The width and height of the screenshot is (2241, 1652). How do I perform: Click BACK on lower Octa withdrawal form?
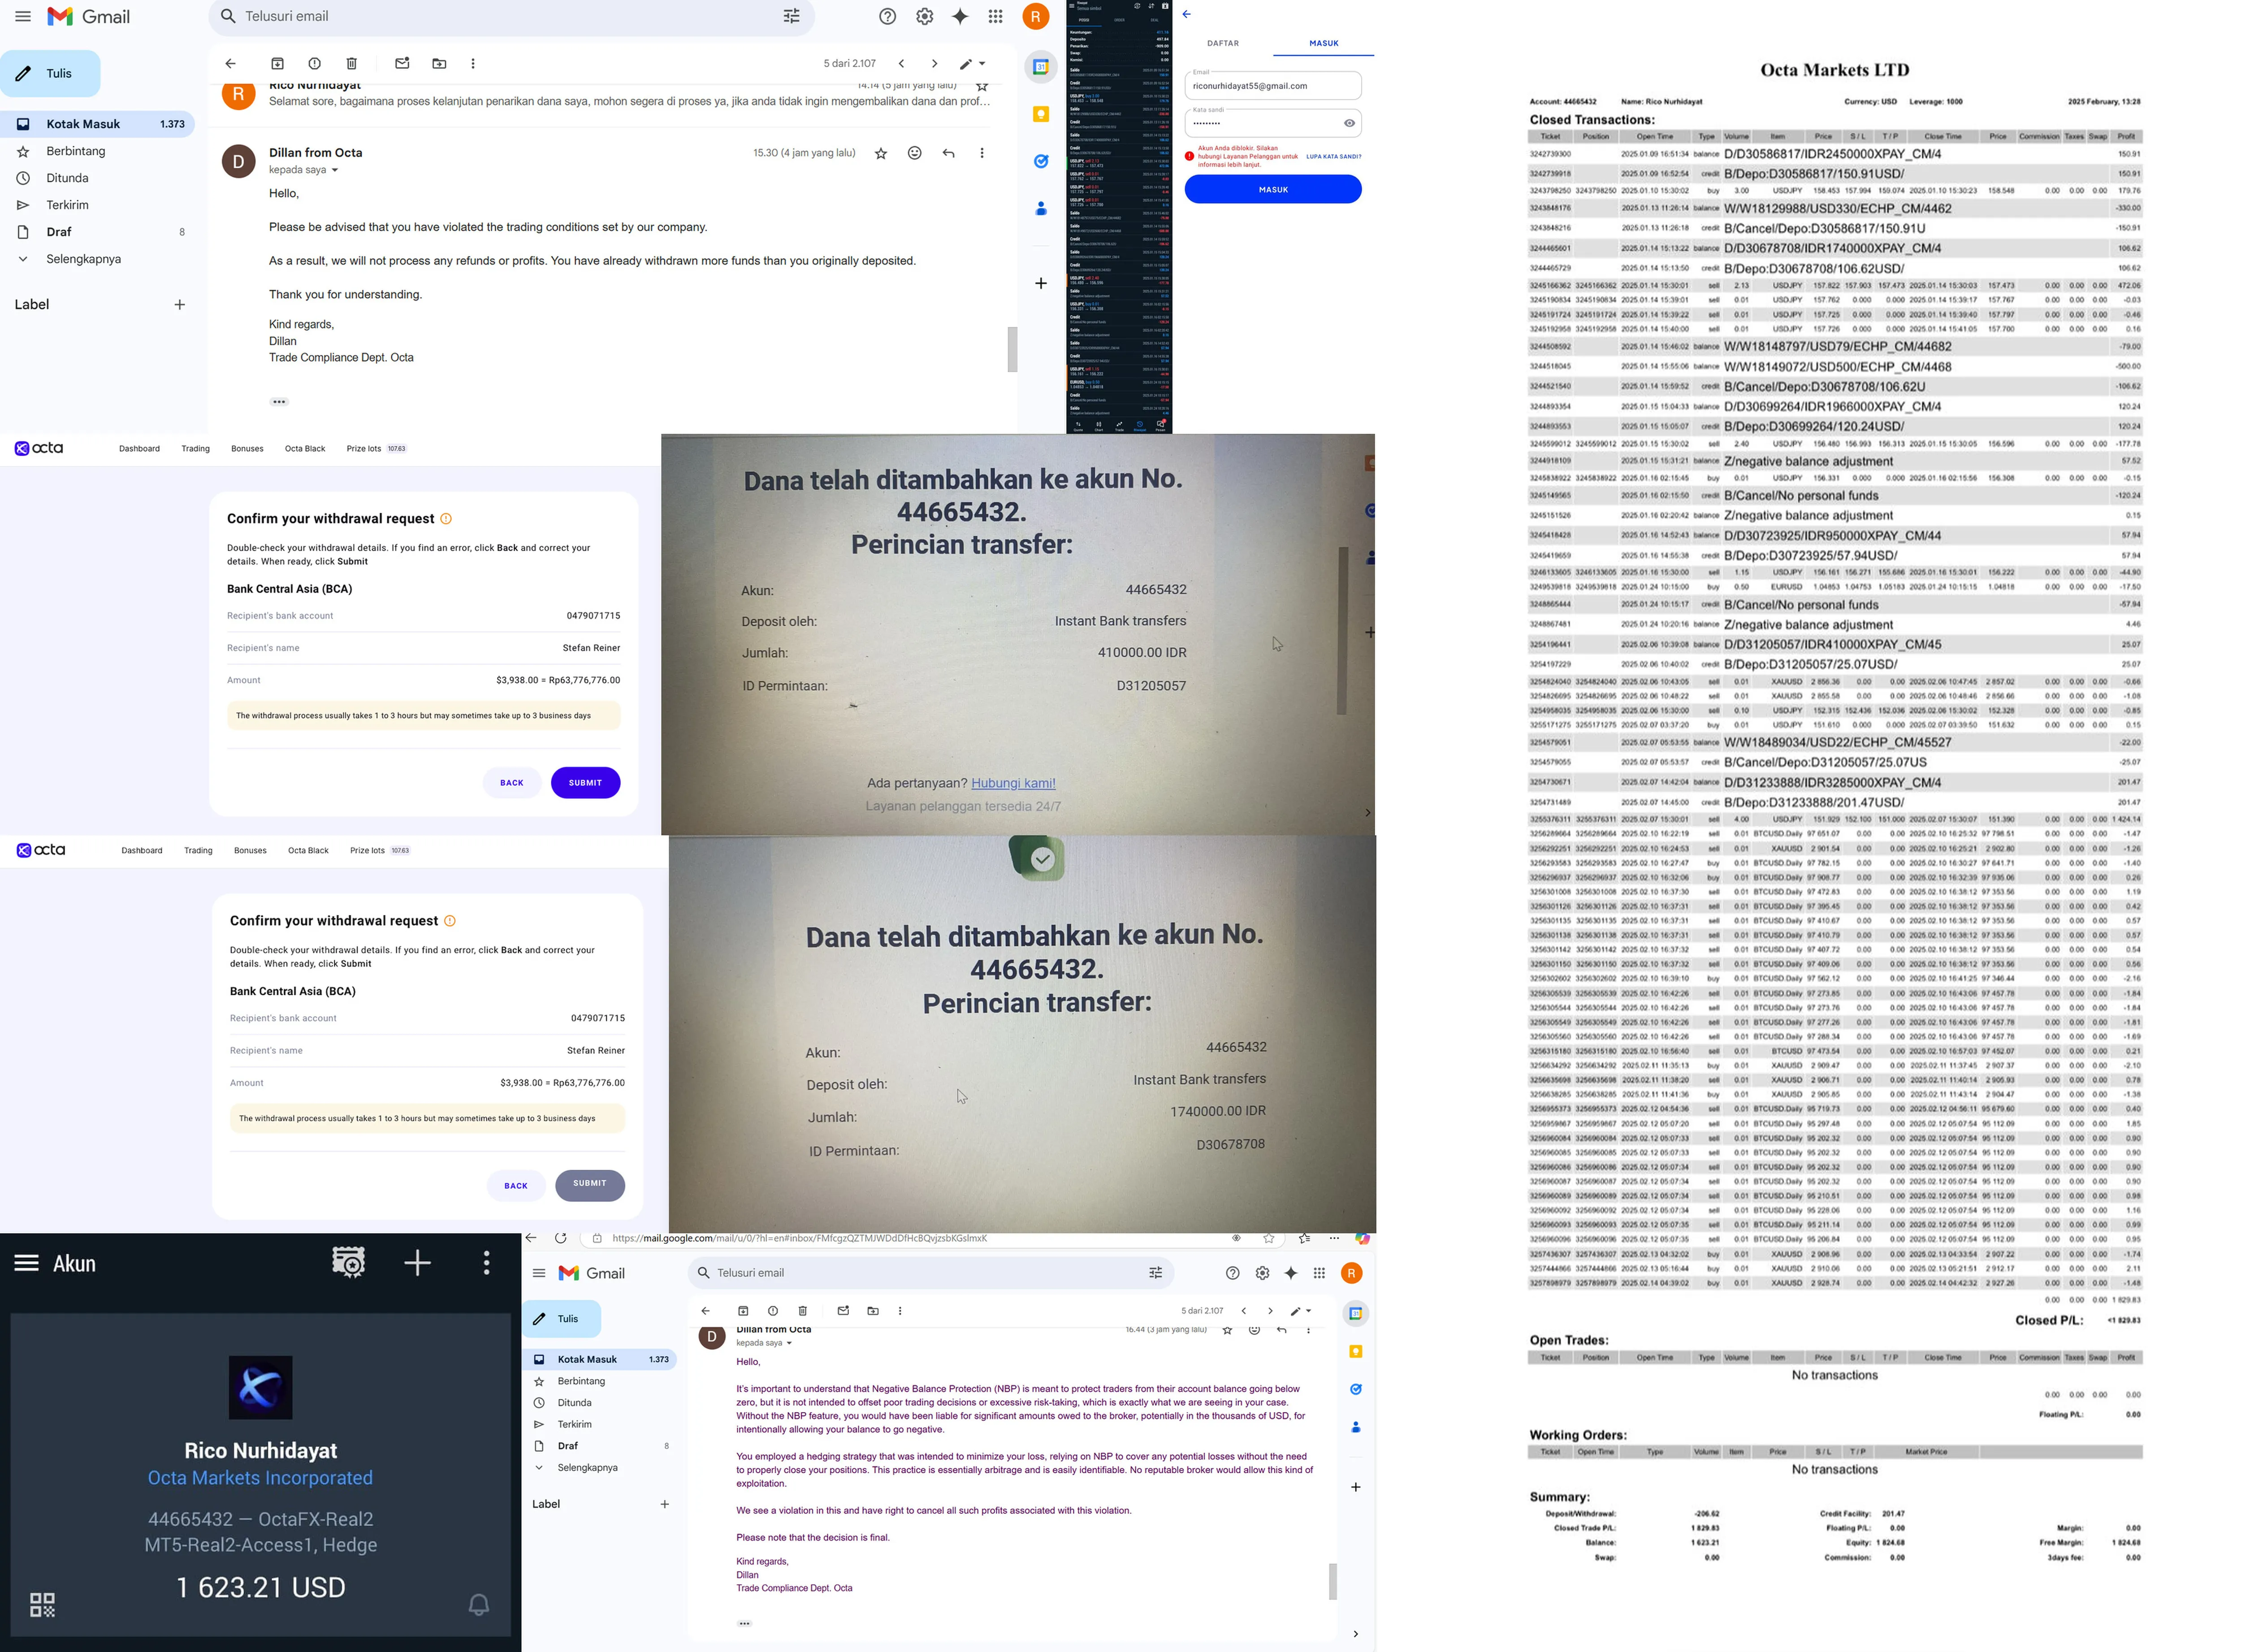coord(516,1186)
